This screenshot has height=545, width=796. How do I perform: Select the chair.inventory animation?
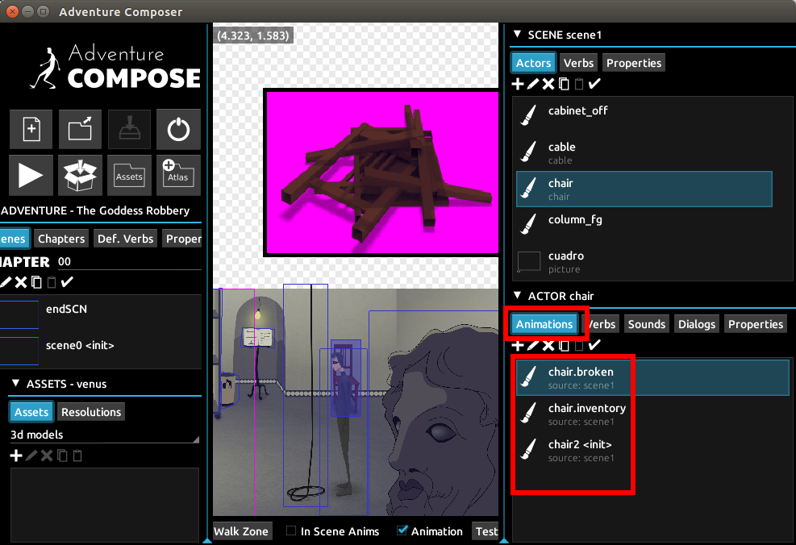652,414
